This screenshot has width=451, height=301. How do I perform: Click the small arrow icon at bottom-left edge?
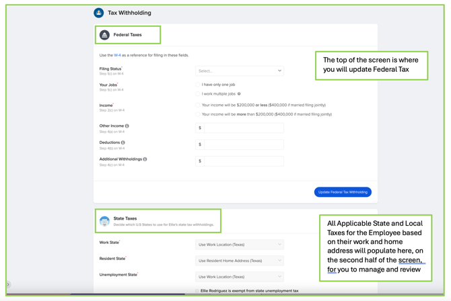9,284
